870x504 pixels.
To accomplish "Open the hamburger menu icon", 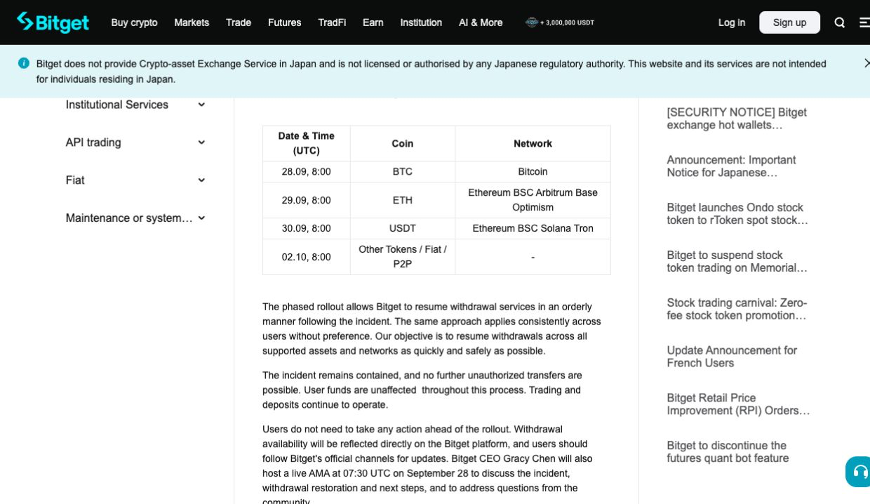I will tap(864, 22).
